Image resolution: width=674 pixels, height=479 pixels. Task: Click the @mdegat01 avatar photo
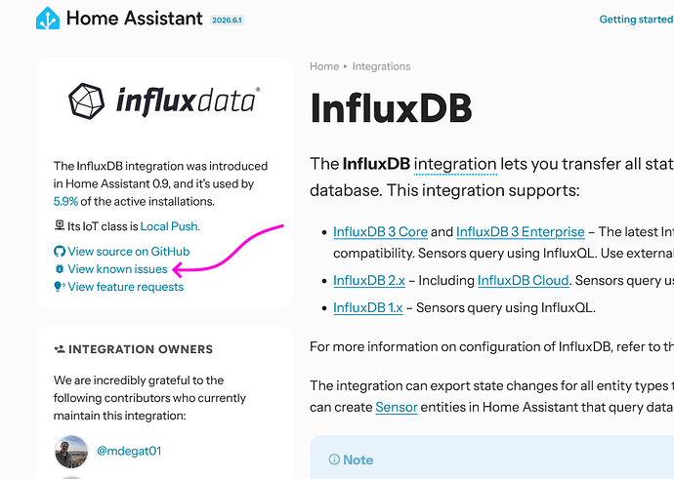click(x=71, y=452)
